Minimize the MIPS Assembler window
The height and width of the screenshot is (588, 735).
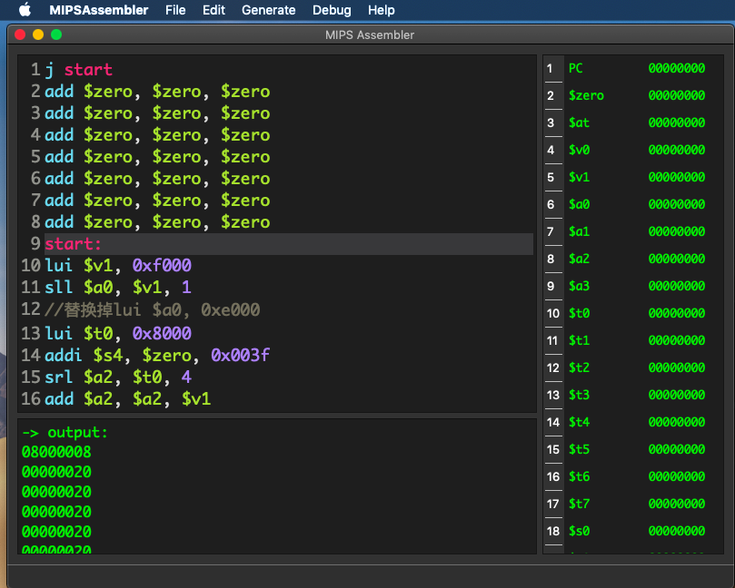[x=38, y=34]
